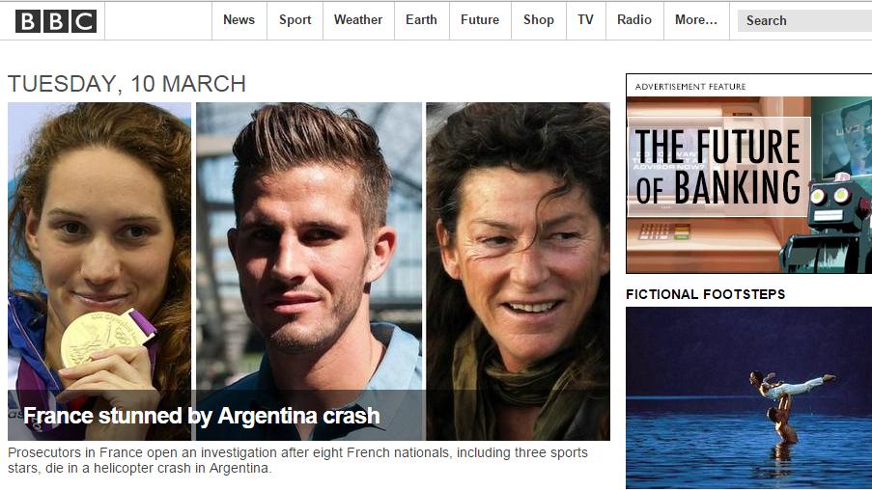
Task: Open the TV section
Action: [585, 20]
